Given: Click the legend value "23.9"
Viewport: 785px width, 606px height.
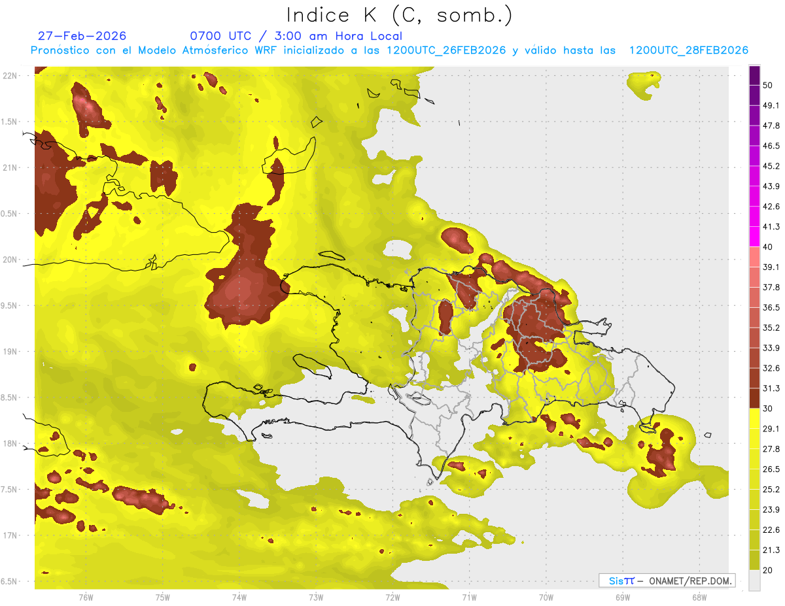Looking at the screenshot, I should click(x=772, y=509).
